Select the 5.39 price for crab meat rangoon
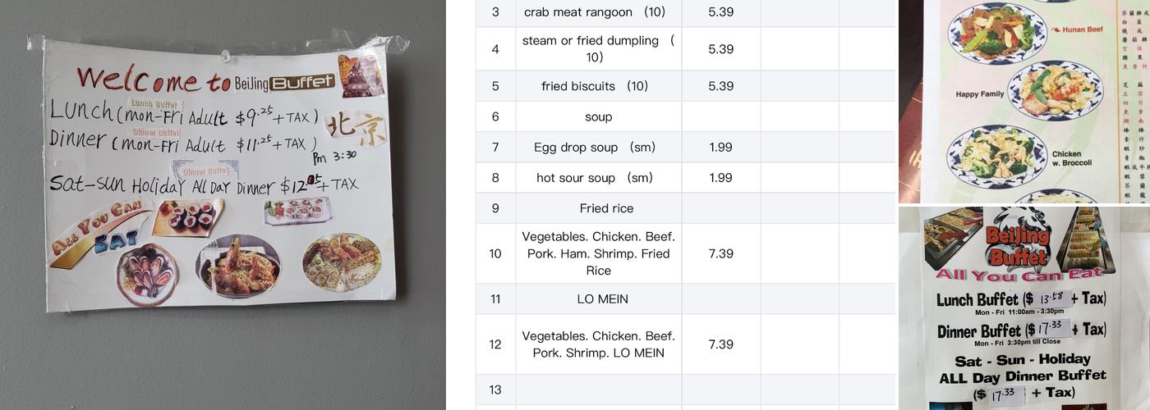The image size is (1150, 410). pos(720,12)
